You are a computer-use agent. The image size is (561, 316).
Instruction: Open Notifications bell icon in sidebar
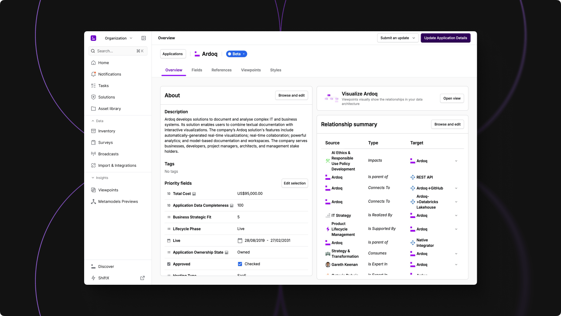point(93,74)
